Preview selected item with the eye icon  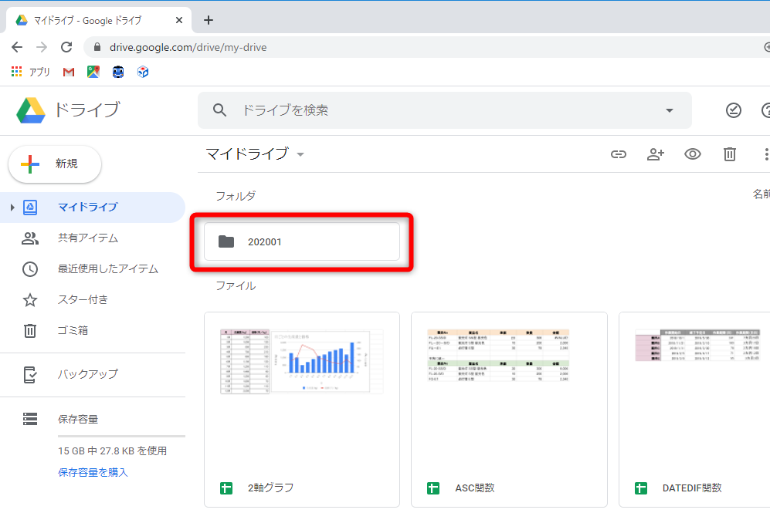click(692, 154)
